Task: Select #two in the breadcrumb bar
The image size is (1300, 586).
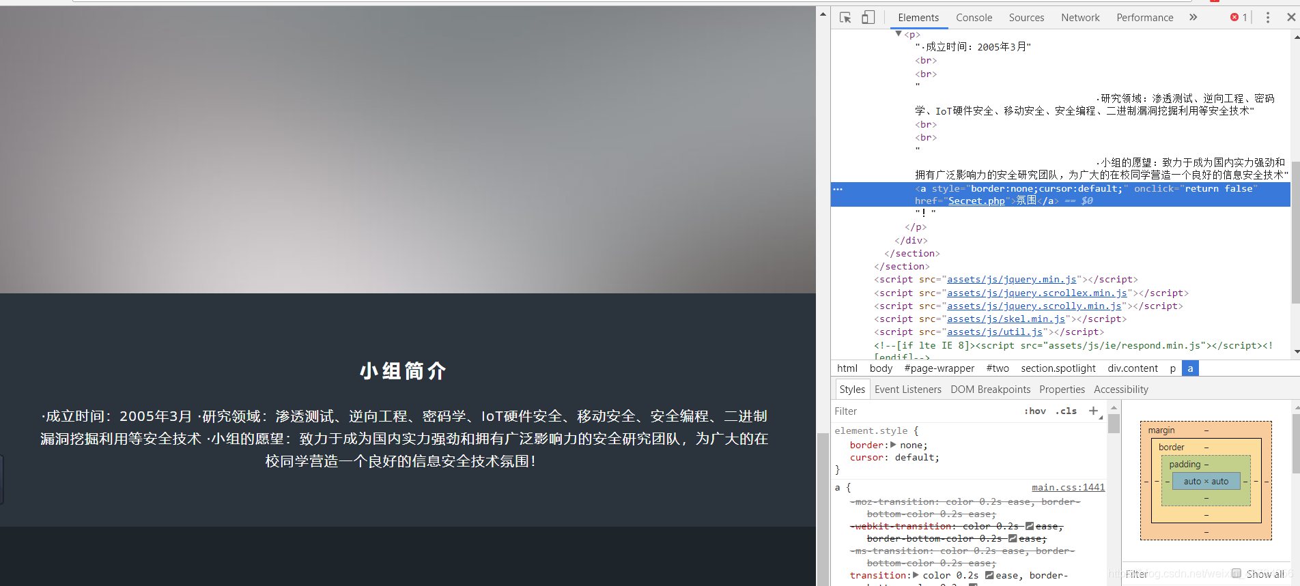Action: [x=998, y=368]
